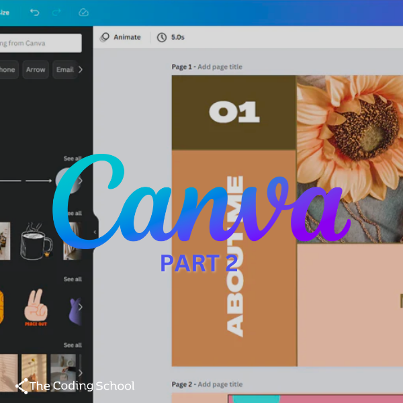Expand sticker row with right chevron
This screenshot has width=403, height=403.
tap(81, 307)
